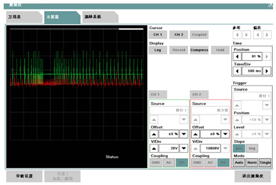Toggle the Cursor CH 1 button
The height and width of the screenshot is (185, 276).
158,35
